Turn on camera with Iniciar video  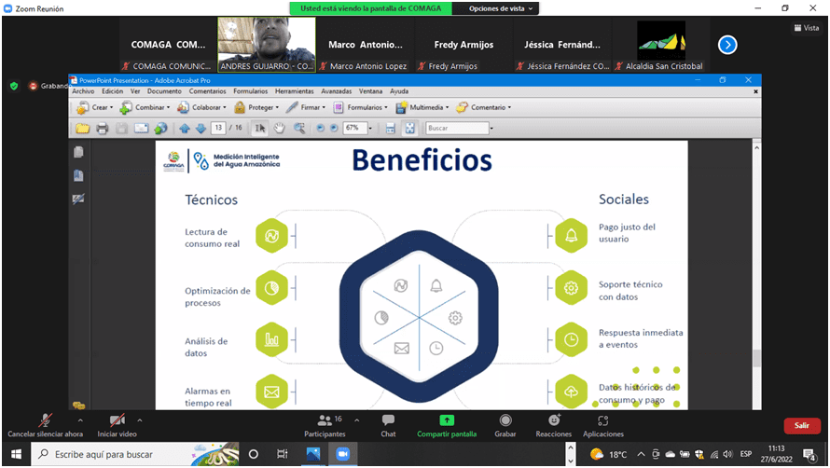[x=118, y=421]
